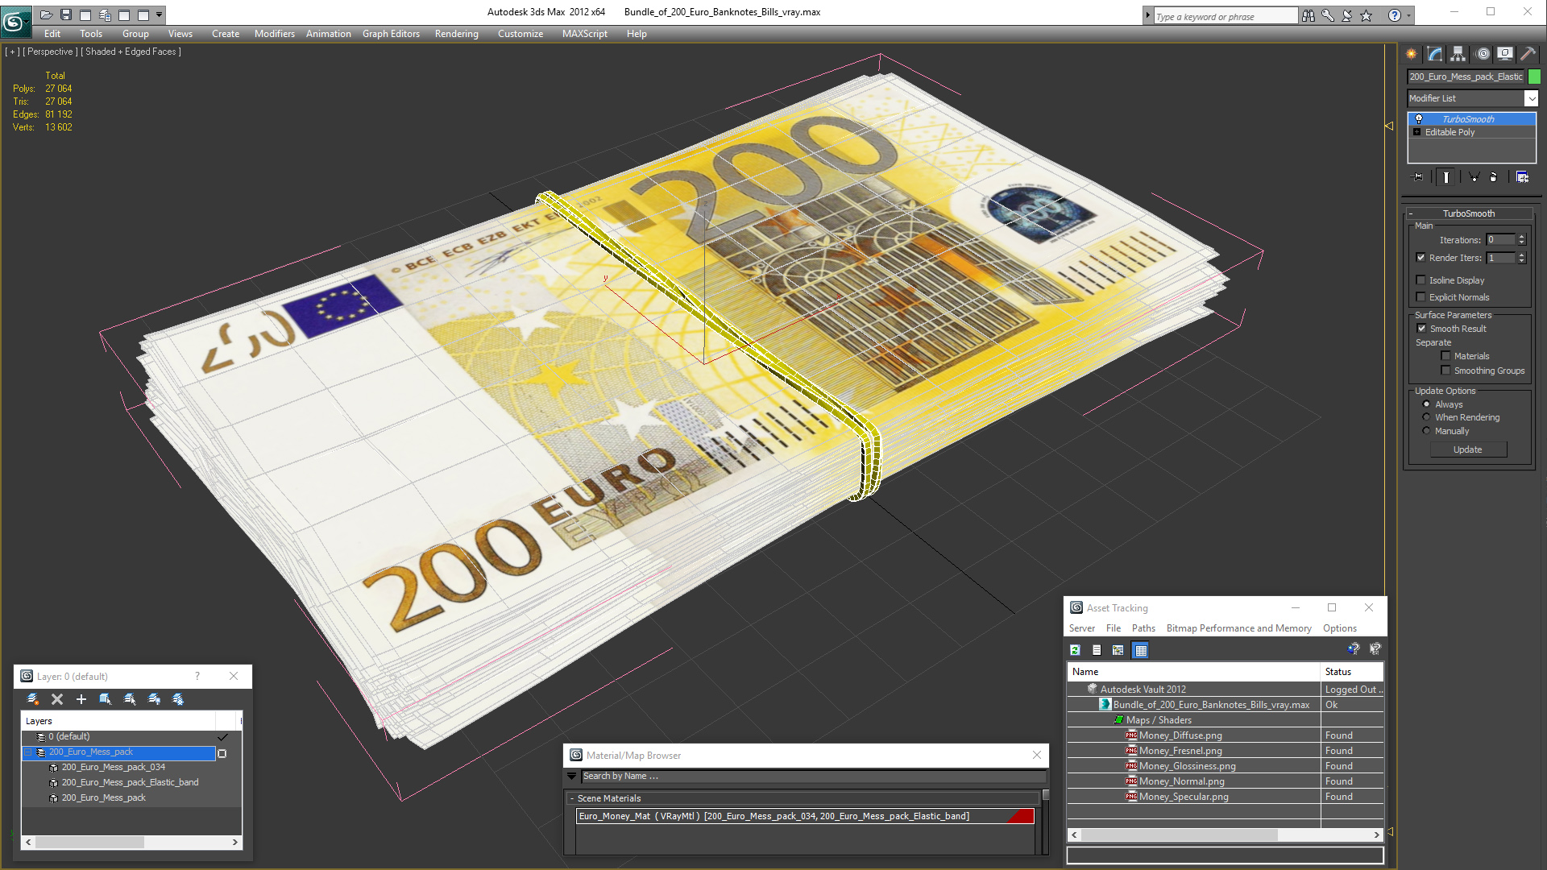Click the green object color swatch
Screen dimensions: 1547x870
point(1534,77)
